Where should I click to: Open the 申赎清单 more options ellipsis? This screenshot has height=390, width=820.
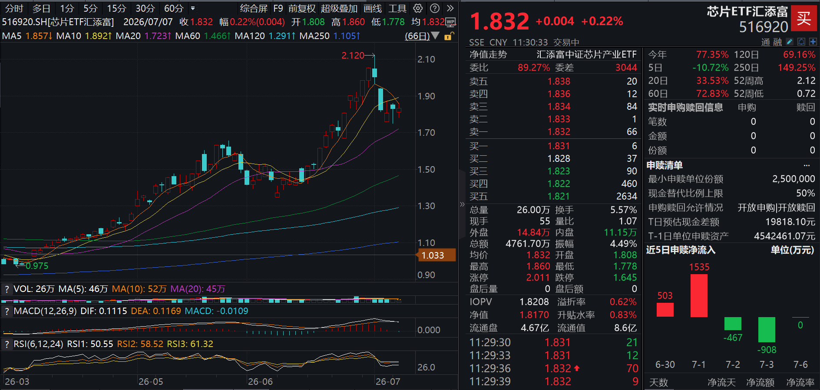click(x=807, y=165)
